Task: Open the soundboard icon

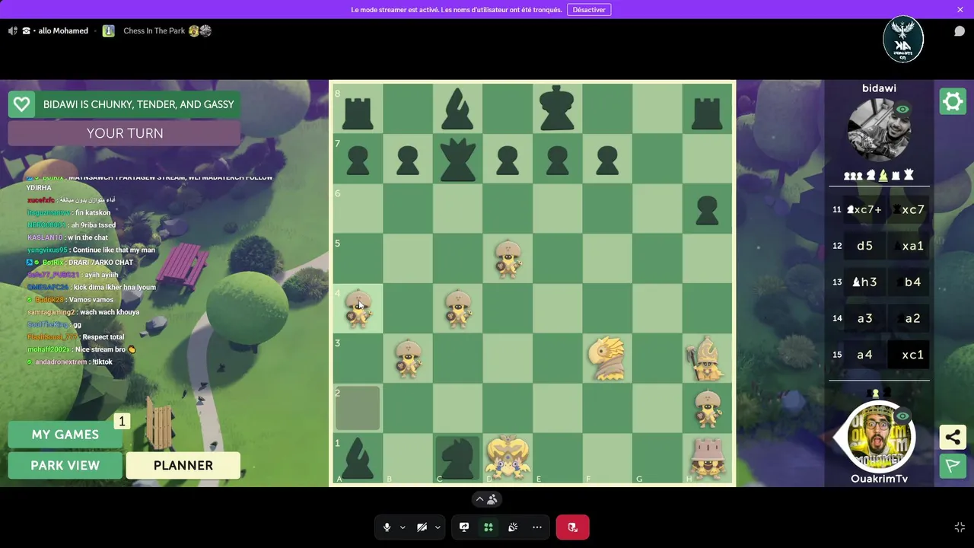Action: [x=513, y=527]
